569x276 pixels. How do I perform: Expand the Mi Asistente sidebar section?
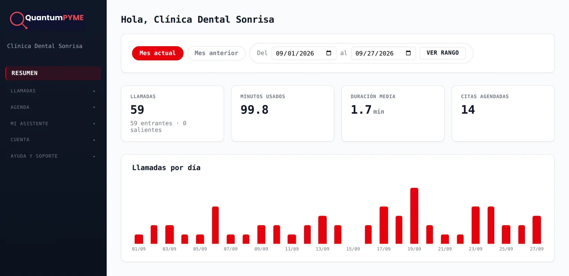pos(53,124)
